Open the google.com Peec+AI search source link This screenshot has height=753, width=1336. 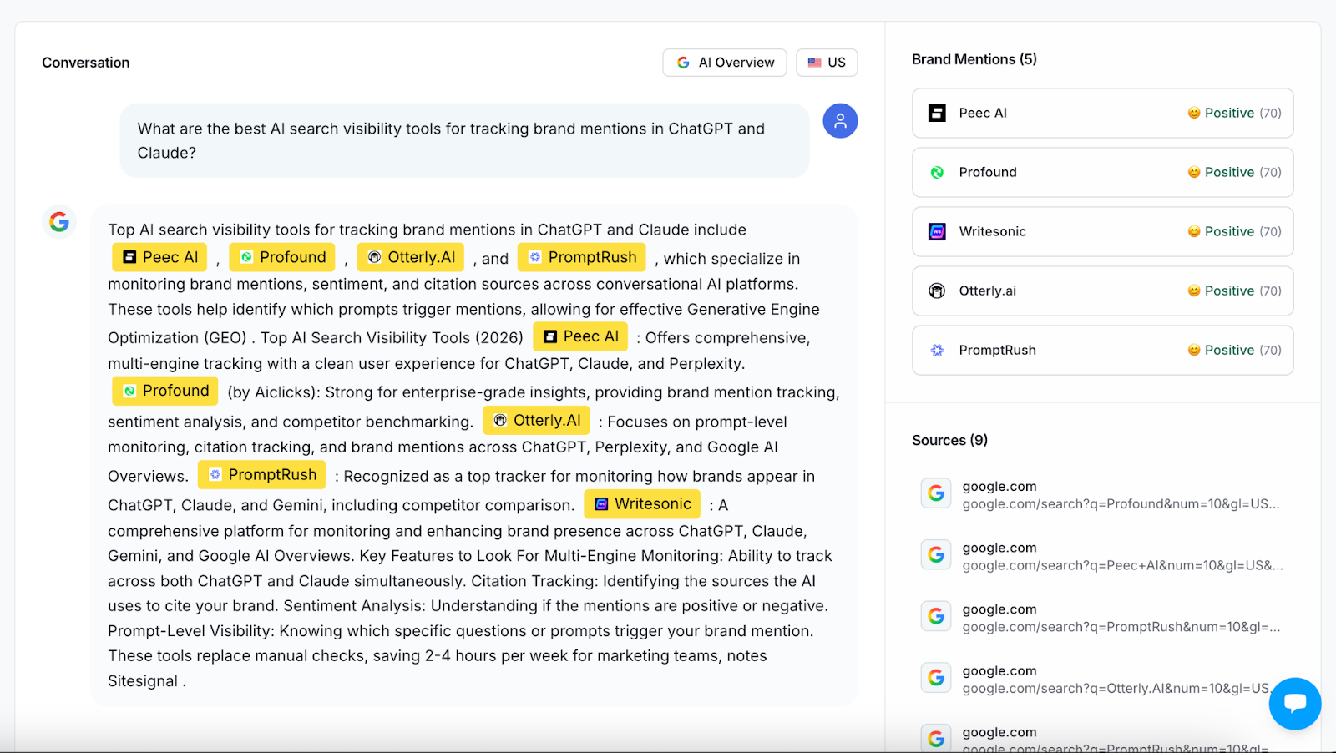coord(1121,566)
